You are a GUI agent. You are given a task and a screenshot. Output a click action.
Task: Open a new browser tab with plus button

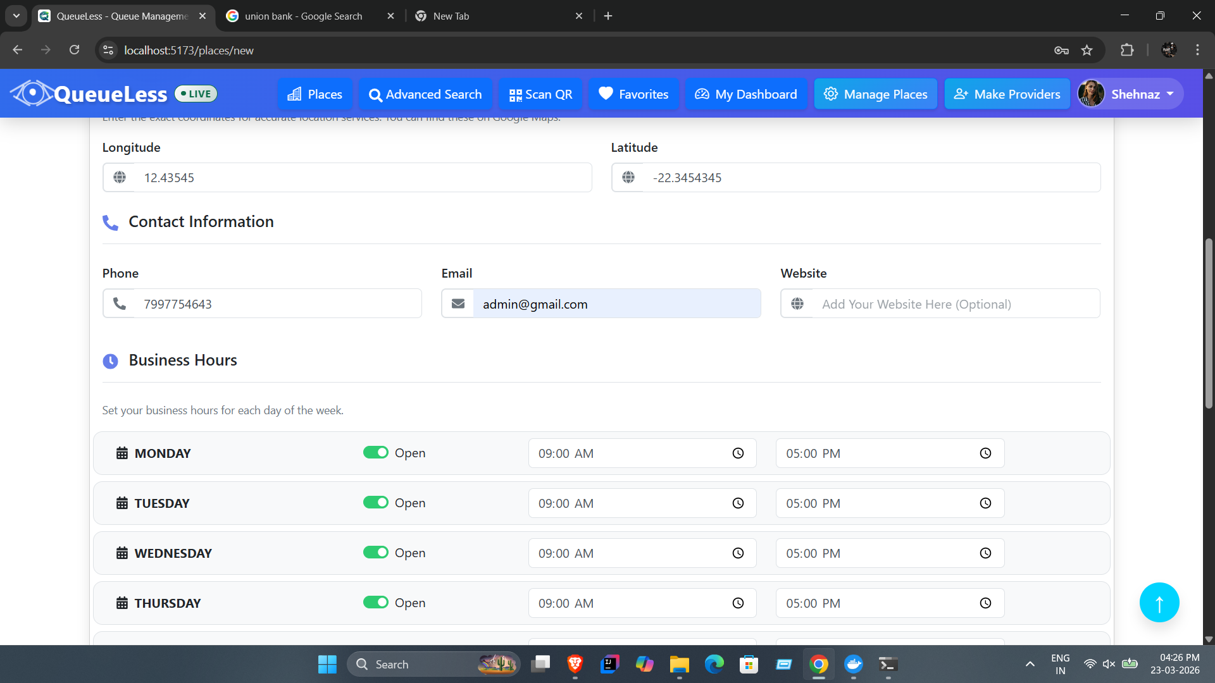tap(608, 16)
